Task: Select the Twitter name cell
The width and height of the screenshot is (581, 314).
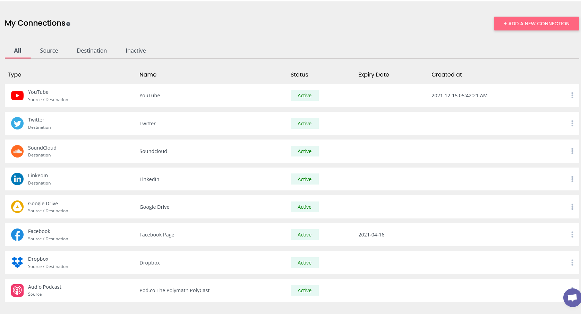Action: (147, 124)
